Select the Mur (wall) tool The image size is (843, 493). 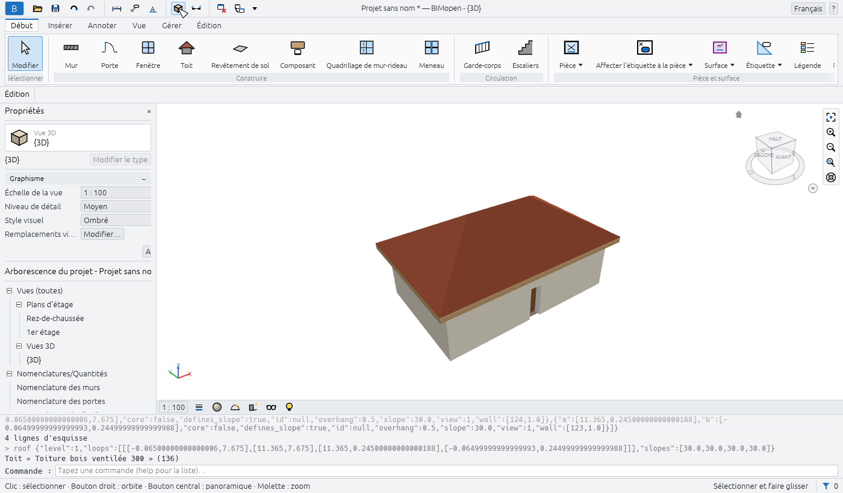tap(71, 54)
